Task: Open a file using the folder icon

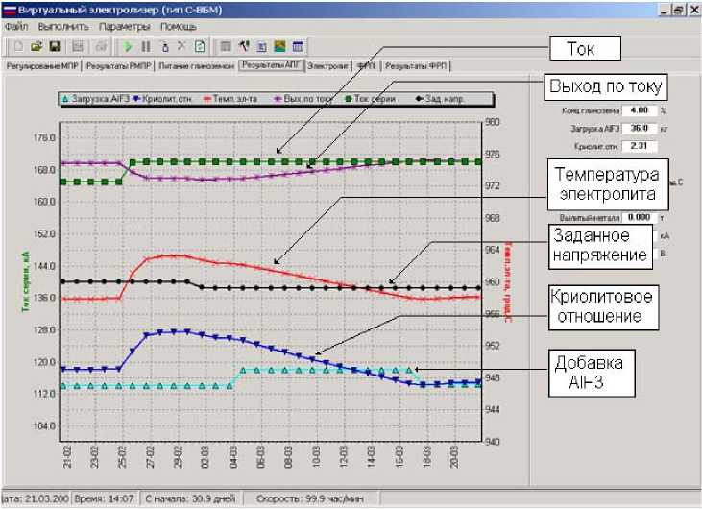Action: click(36, 46)
